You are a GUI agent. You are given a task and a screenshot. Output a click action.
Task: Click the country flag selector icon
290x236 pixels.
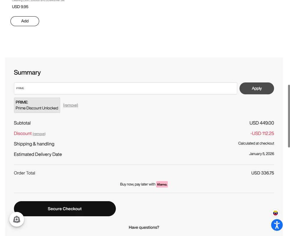tap(275, 213)
